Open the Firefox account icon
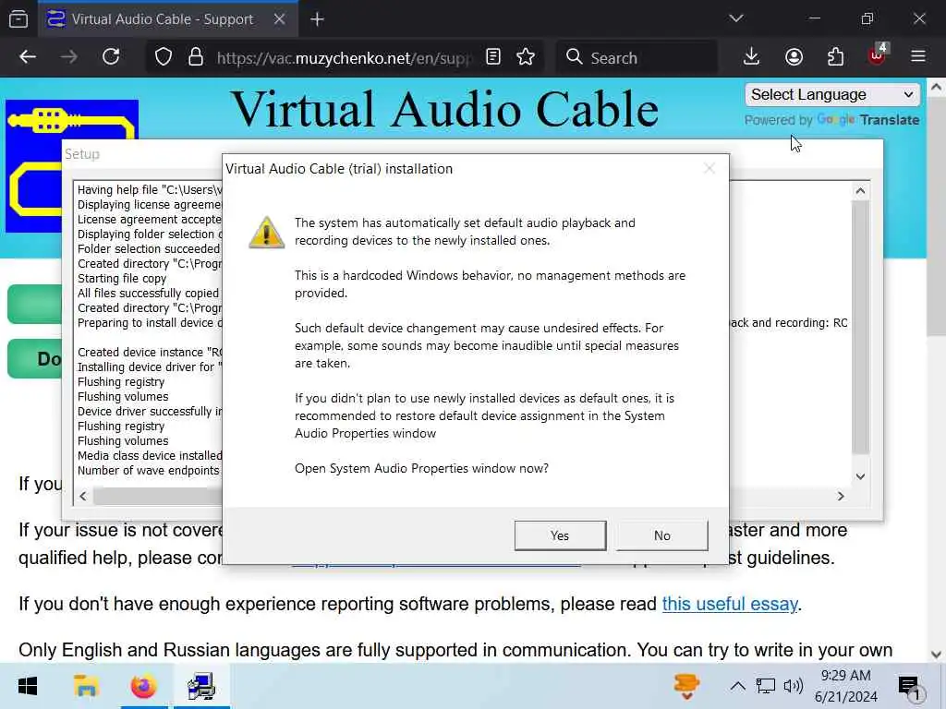Viewport: 946px width, 709px height. click(794, 57)
